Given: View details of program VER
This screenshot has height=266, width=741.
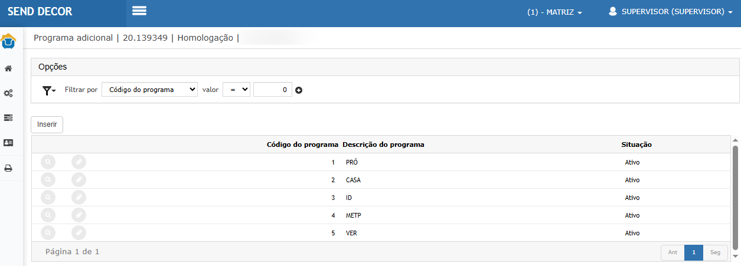Looking at the screenshot, I should coord(48,233).
